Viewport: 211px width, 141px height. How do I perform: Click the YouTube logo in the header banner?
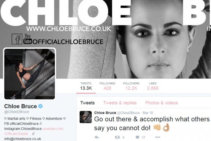click(28, 39)
